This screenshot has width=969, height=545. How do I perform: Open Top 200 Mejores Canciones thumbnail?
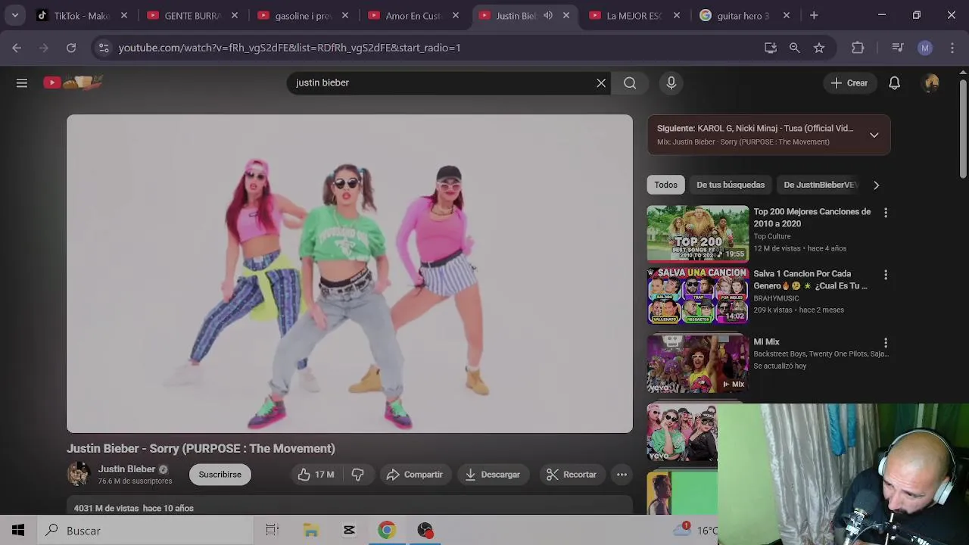pyautogui.click(x=698, y=234)
